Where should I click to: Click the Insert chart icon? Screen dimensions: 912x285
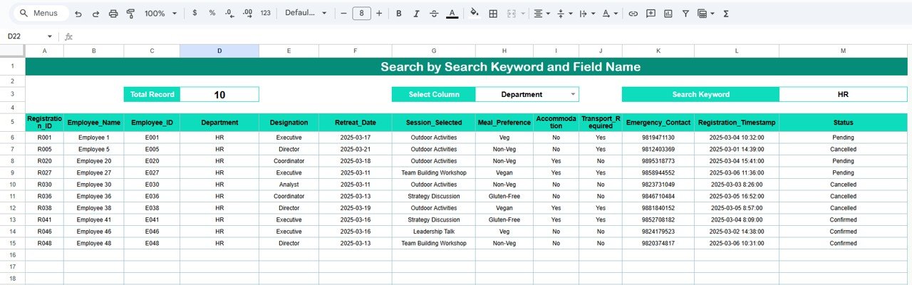pyautogui.click(x=668, y=14)
